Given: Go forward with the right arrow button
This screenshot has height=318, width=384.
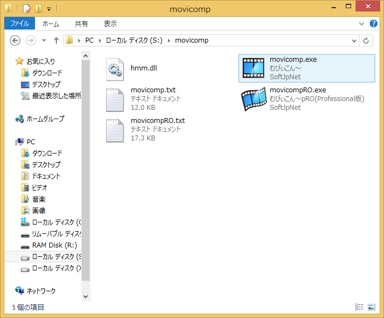Looking at the screenshot, I should click(x=31, y=40).
